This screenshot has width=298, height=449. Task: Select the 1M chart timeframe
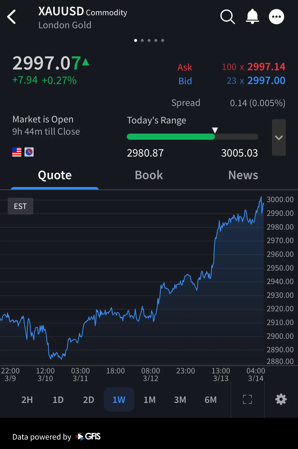point(150,400)
